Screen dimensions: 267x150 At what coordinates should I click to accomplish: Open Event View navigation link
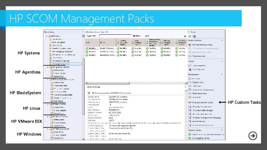coord(197,86)
